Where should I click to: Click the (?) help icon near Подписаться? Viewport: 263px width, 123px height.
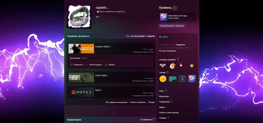pyautogui.click(x=154, y=119)
